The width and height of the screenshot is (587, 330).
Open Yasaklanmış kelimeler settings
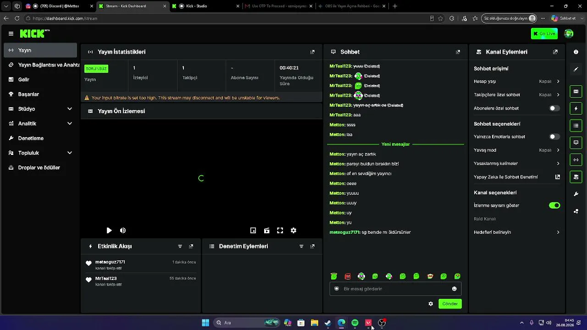click(x=517, y=163)
